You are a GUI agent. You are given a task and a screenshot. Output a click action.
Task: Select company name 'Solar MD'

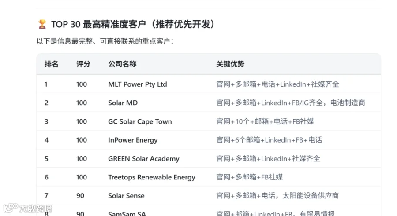[x=123, y=103]
